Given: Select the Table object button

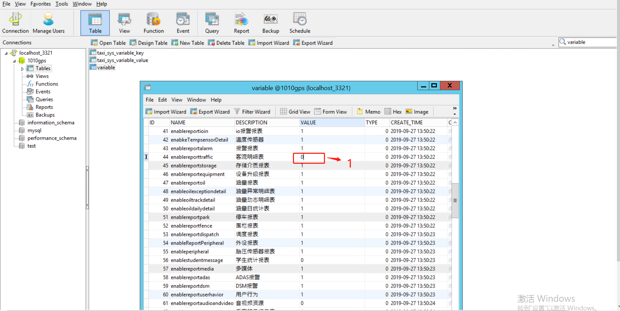Looking at the screenshot, I should [x=95, y=23].
